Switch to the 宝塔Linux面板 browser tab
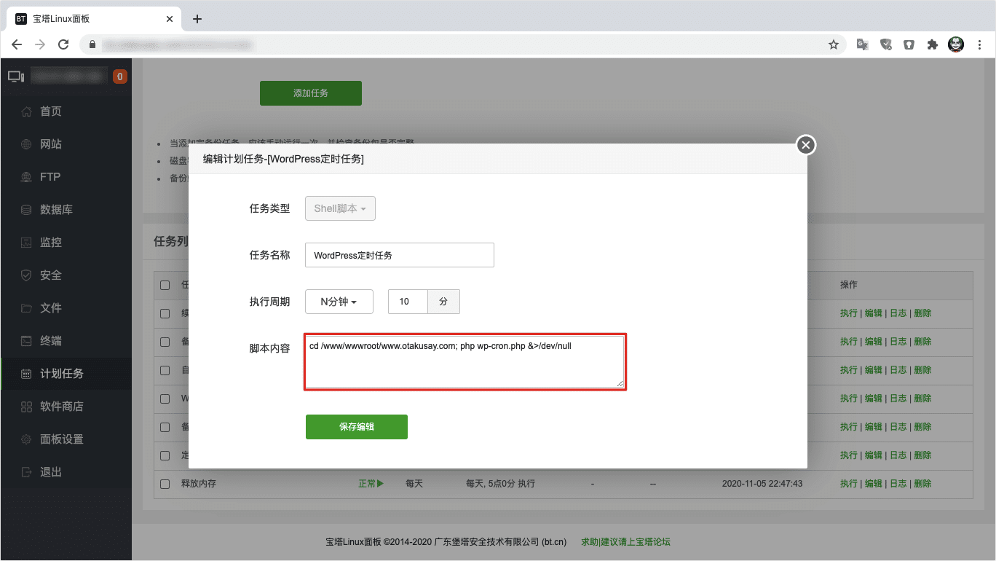The image size is (996, 561). (95, 19)
